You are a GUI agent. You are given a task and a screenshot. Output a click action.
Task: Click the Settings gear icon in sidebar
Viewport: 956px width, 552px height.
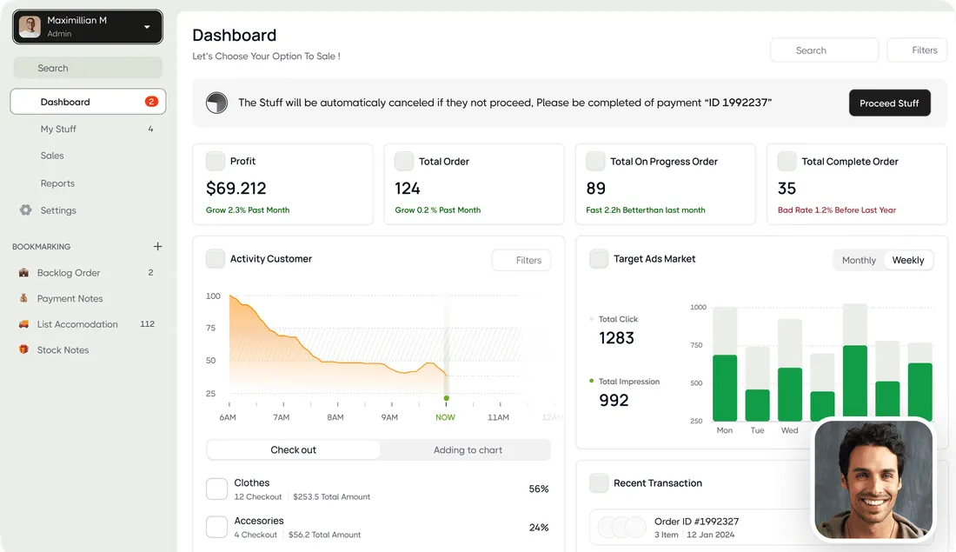(x=25, y=210)
